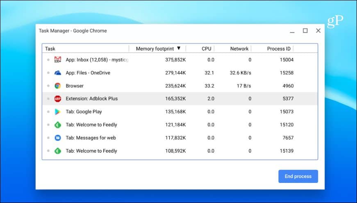Viewport: 357px width, 203px height.
Task: Sort by Network column header
Action: tap(239, 49)
